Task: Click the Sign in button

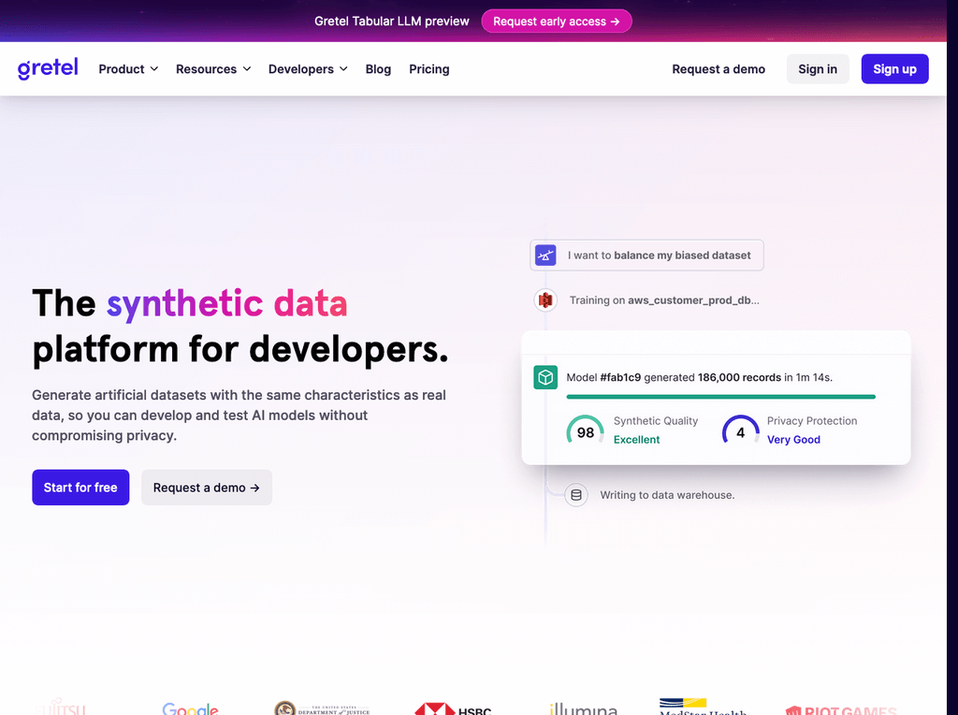Action: pyautogui.click(x=818, y=69)
